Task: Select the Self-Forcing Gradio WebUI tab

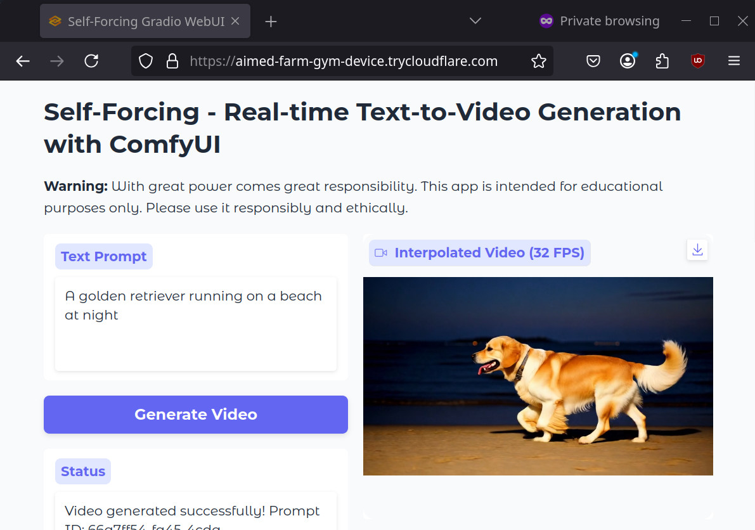Action: (145, 21)
